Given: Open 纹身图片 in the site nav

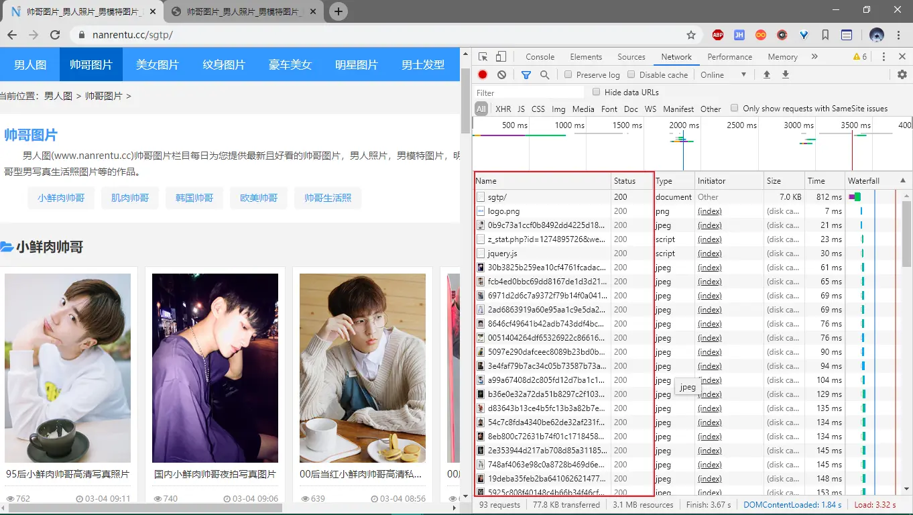Looking at the screenshot, I should point(224,64).
